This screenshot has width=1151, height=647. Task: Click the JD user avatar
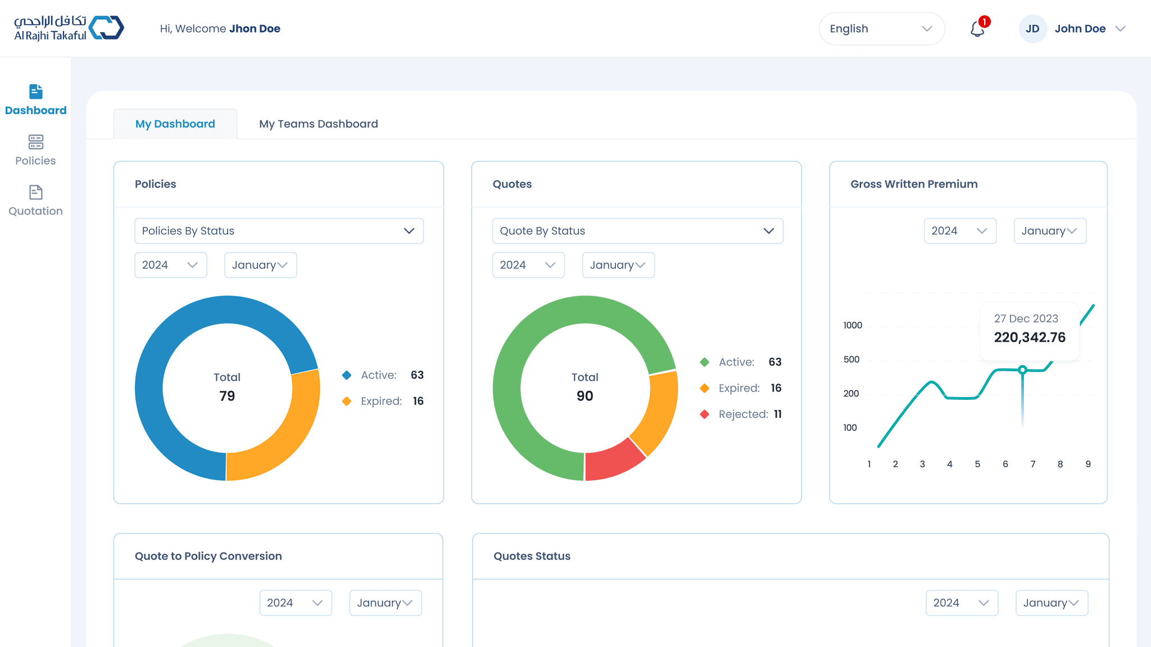pyautogui.click(x=1032, y=29)
